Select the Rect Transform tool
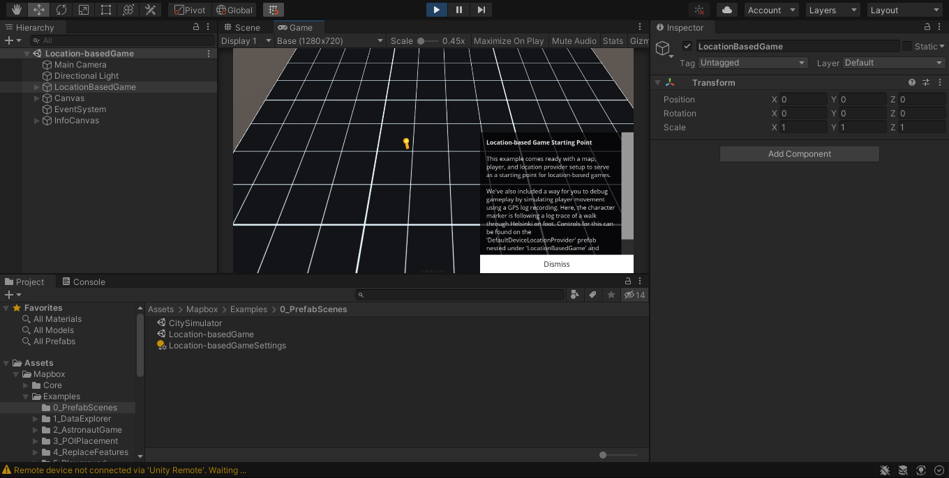 pyautogui.click(x=105, y=10)
